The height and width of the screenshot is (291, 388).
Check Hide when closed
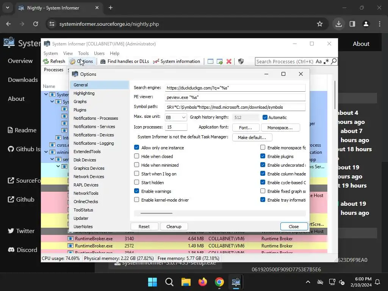click(136, 156)
